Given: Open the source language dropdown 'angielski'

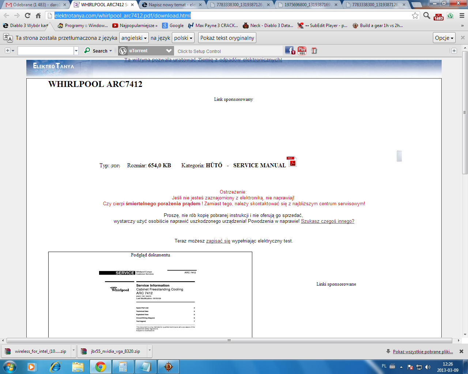Looking at the screenshot, I should [x=134, y=38].
